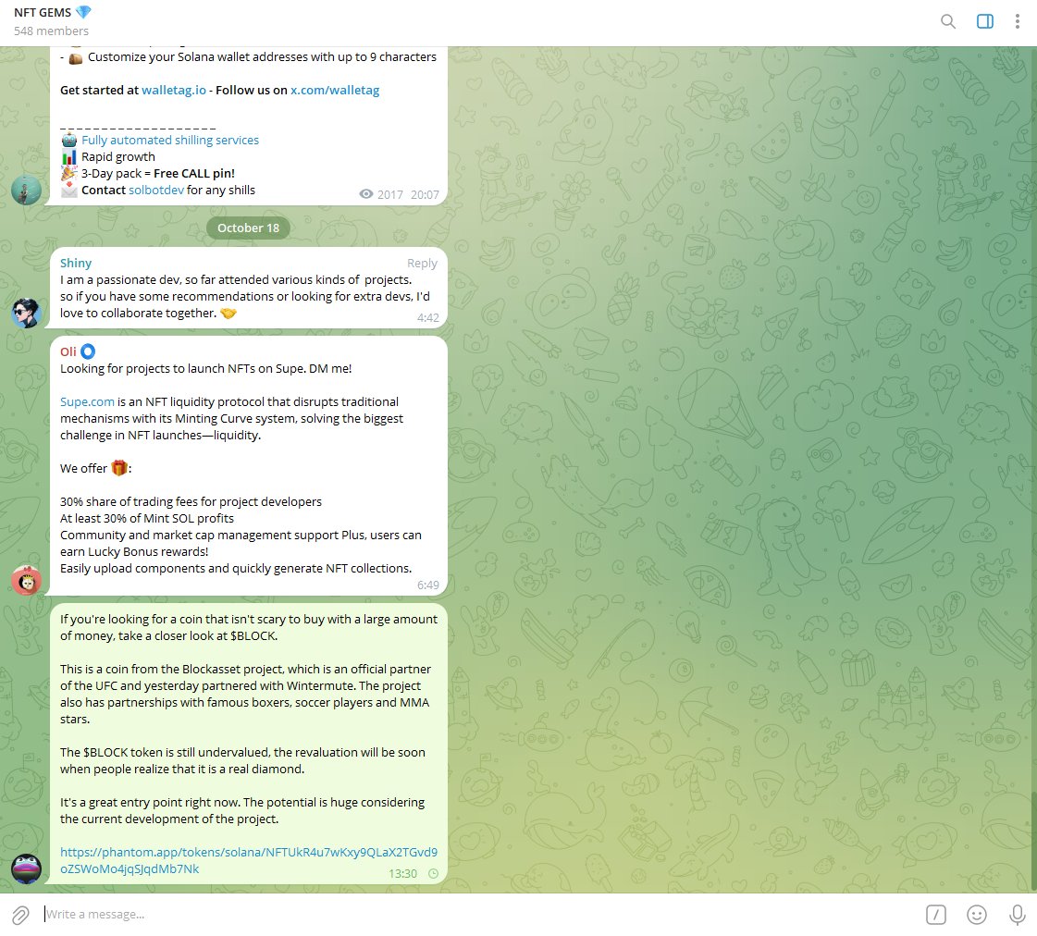1037x936 pixels.
Task: Open the emoji picker smiley icon
Action: pyautogui.click(x=977, y=915)
